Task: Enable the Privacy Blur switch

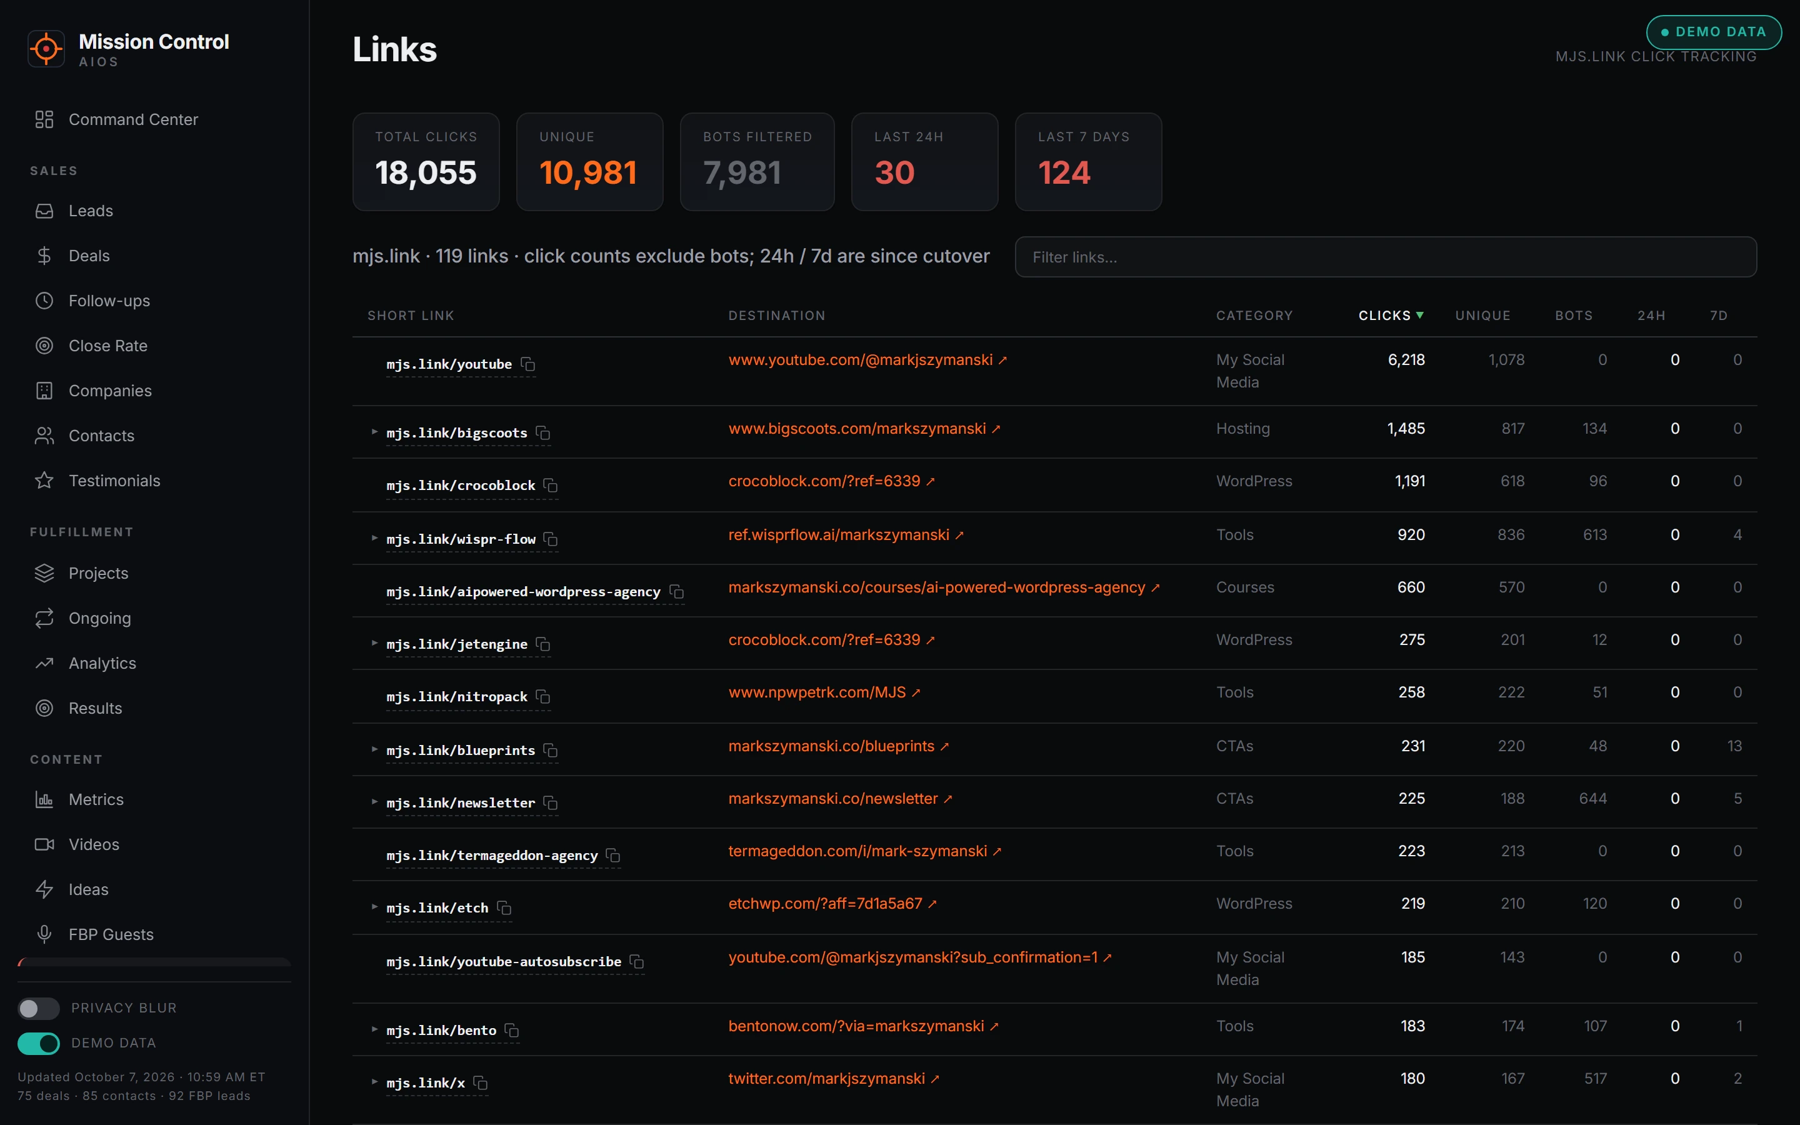Action: 39,1008
